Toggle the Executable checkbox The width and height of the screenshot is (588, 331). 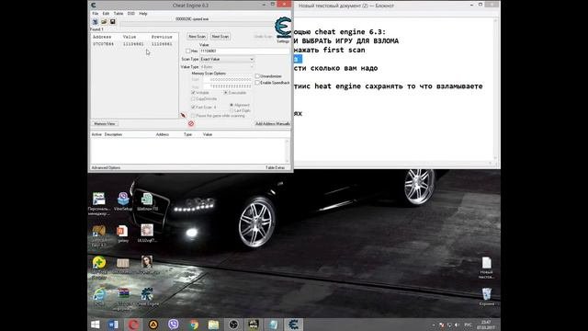[226, 93]
